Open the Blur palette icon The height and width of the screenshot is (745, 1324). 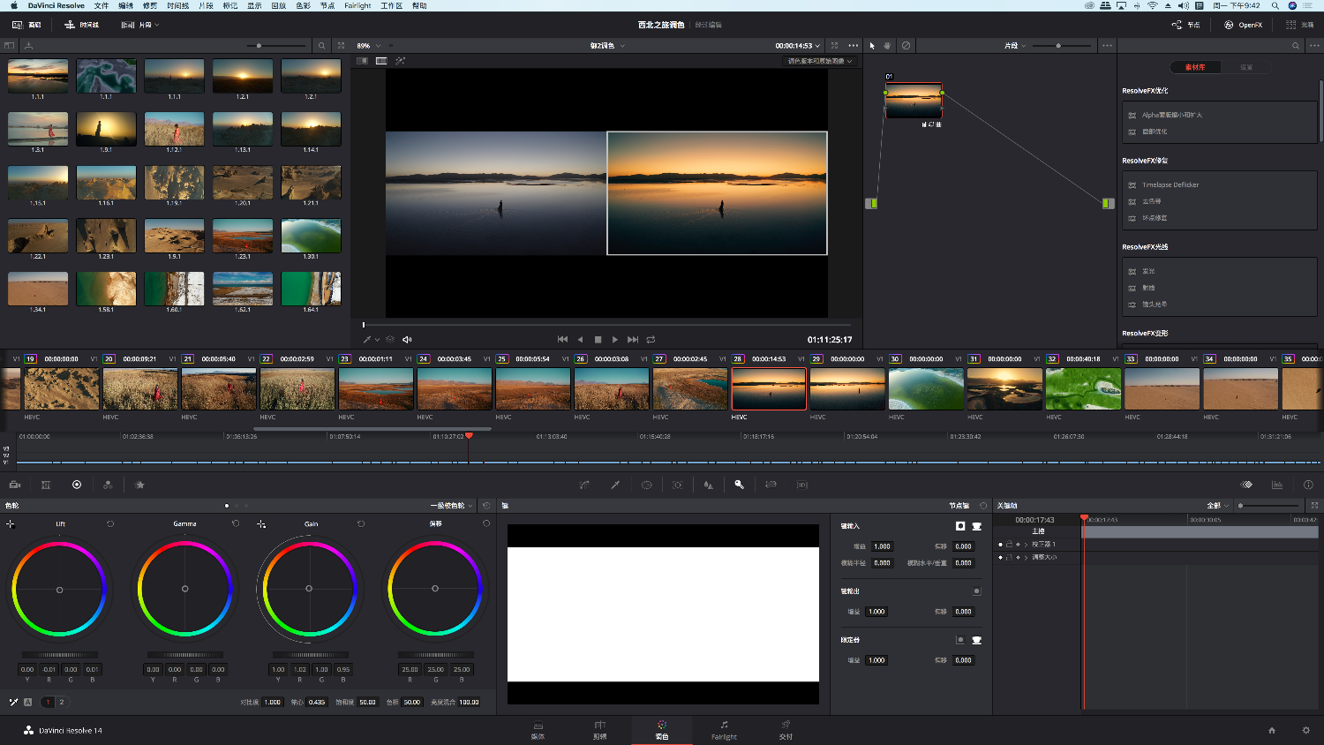click(708, 485)
